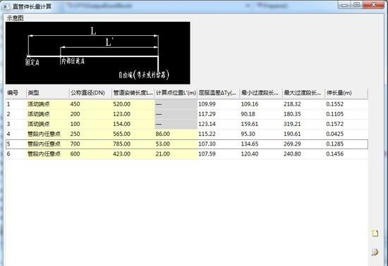Screen dimensions: 388x266
Task: Edit pipe length cell 785.00
Action: 133,144
